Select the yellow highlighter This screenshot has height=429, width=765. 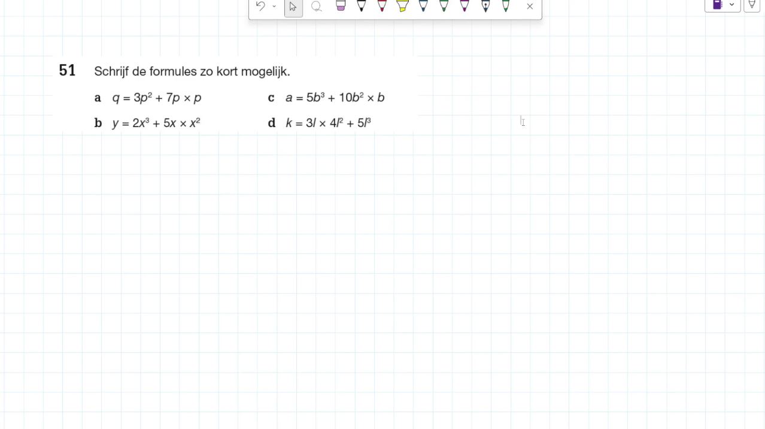click(402, 6)
